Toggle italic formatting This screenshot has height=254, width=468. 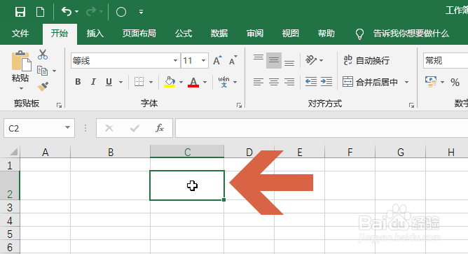pos(93,82)
